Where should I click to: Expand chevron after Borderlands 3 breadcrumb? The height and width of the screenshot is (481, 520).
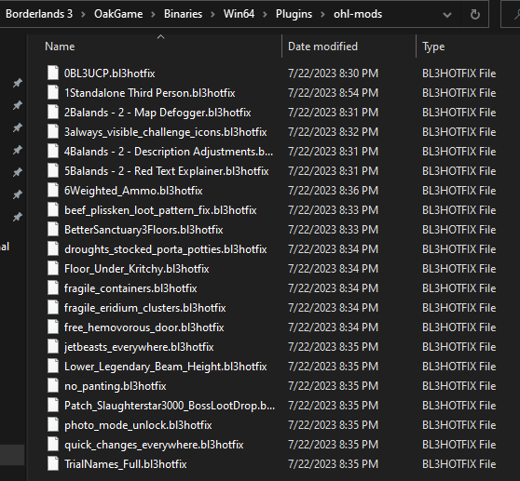pyautogui.click(x=83, y=14)
